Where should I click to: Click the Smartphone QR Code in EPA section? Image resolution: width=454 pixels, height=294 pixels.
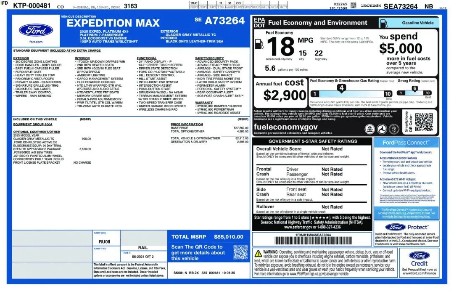pyautogui.click(x=423, y=122)
